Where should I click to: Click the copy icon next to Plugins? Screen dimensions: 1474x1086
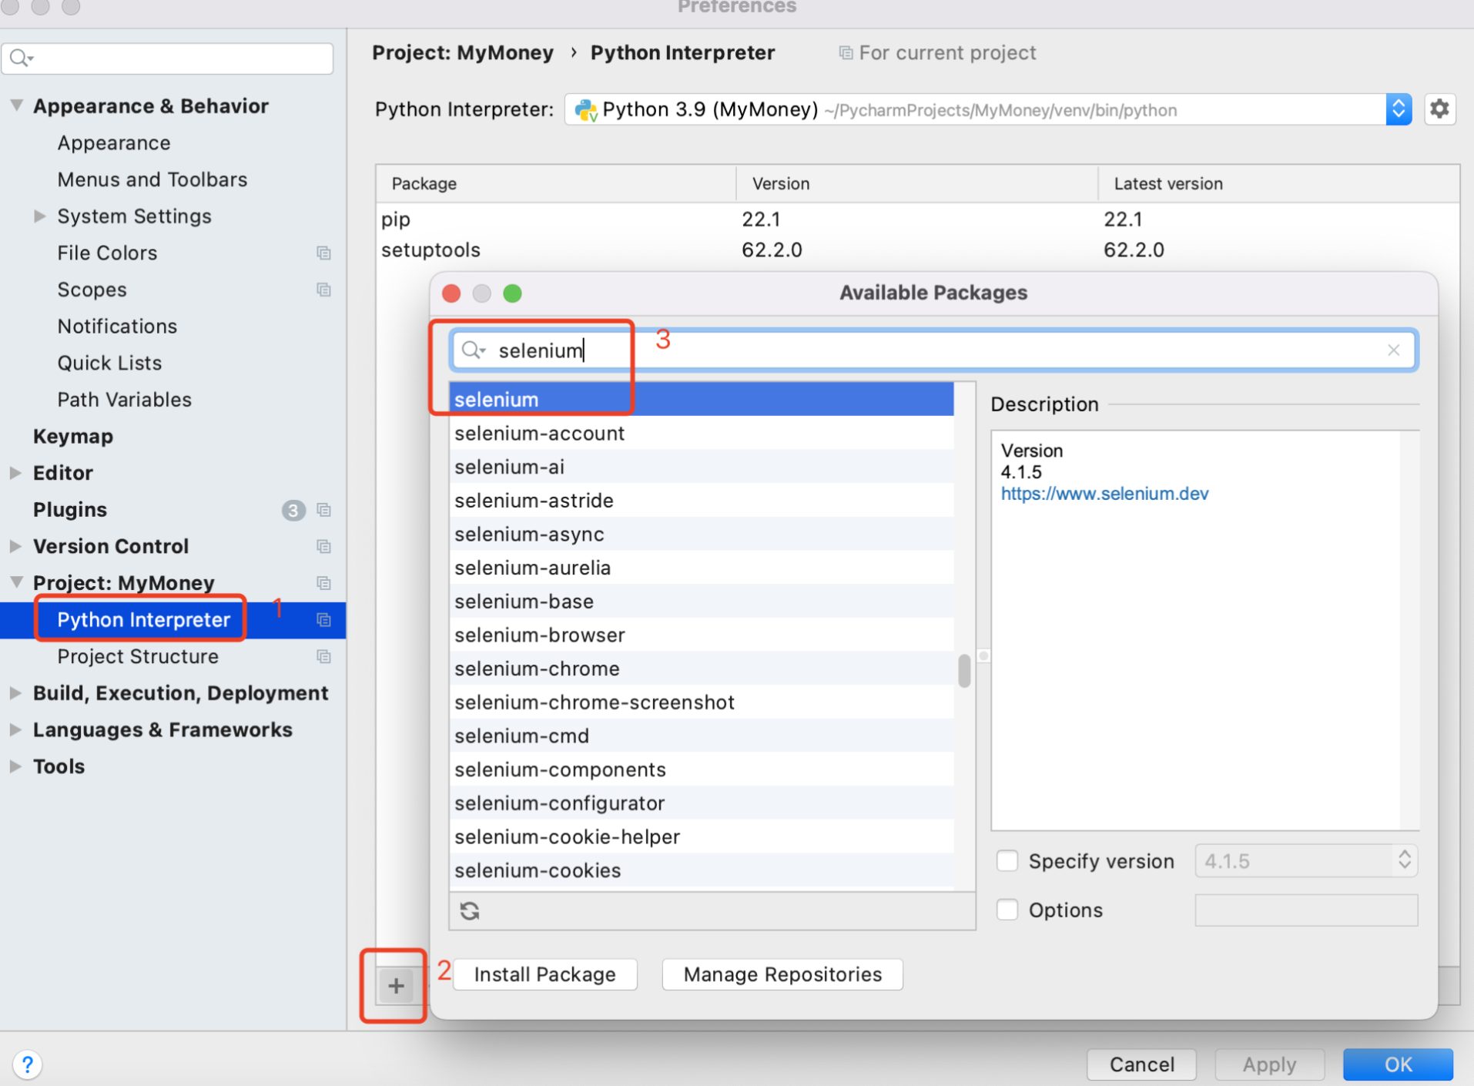323,510
